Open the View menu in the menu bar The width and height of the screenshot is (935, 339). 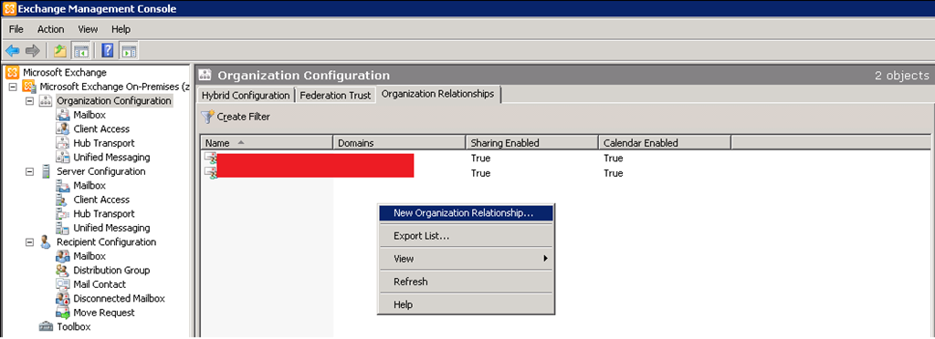pos(88,29)
